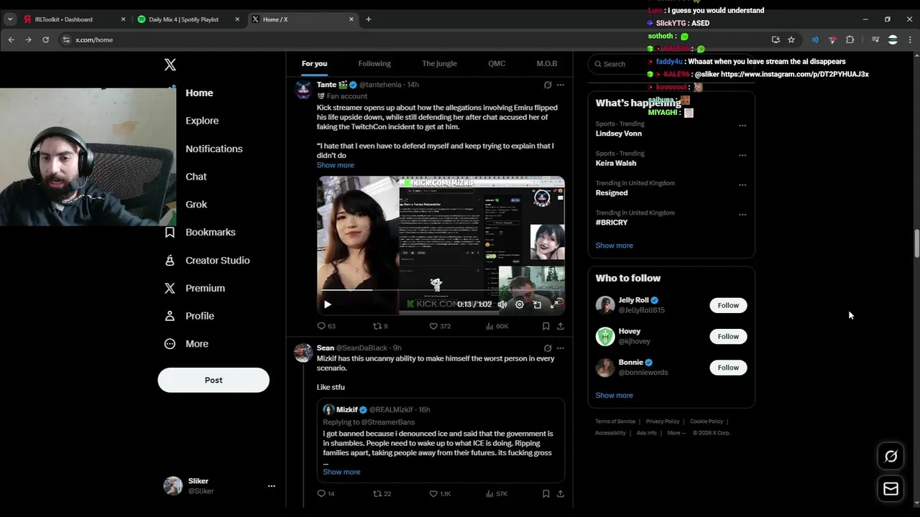920x517 pixels.
Task: Show more under What's happening
Action: click(614, 246)
